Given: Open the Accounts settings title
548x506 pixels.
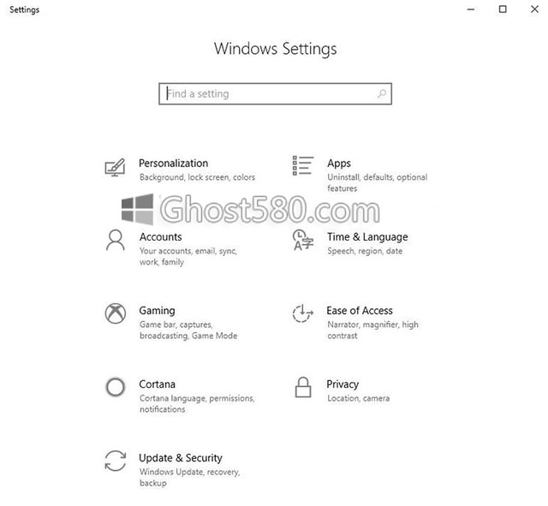Looking at the screenshot, I should [x=161, y=237].
